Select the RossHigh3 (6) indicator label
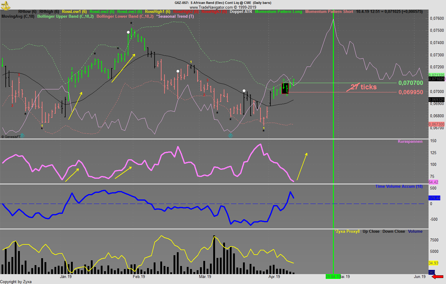Screen dimensions: 446x284 [214, 12]
